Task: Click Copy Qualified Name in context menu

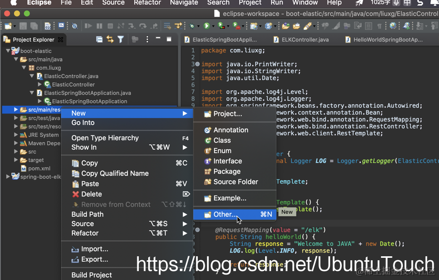Action: tap(127, 173)
